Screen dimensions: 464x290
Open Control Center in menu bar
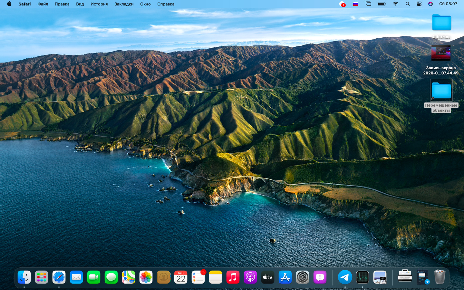point(419,4)
